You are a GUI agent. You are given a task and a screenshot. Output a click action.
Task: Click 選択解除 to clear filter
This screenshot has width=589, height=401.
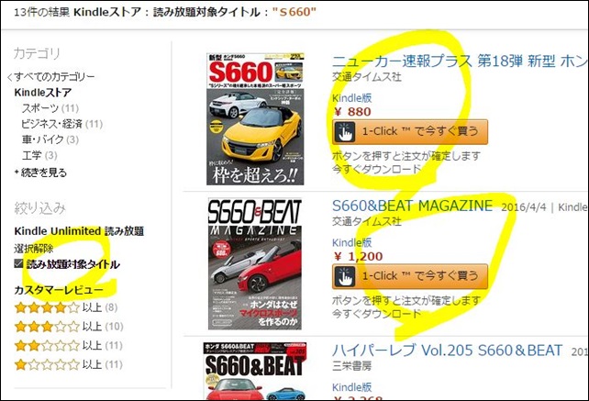coord(34,249)
